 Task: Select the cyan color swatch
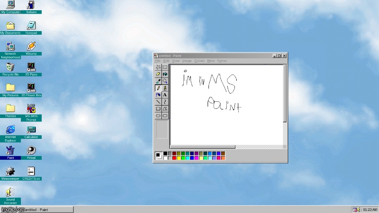188,158
